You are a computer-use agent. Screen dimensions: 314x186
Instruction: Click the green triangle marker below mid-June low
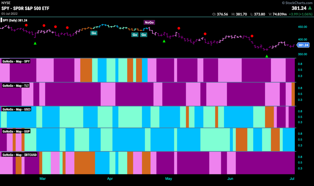[267, 56]
